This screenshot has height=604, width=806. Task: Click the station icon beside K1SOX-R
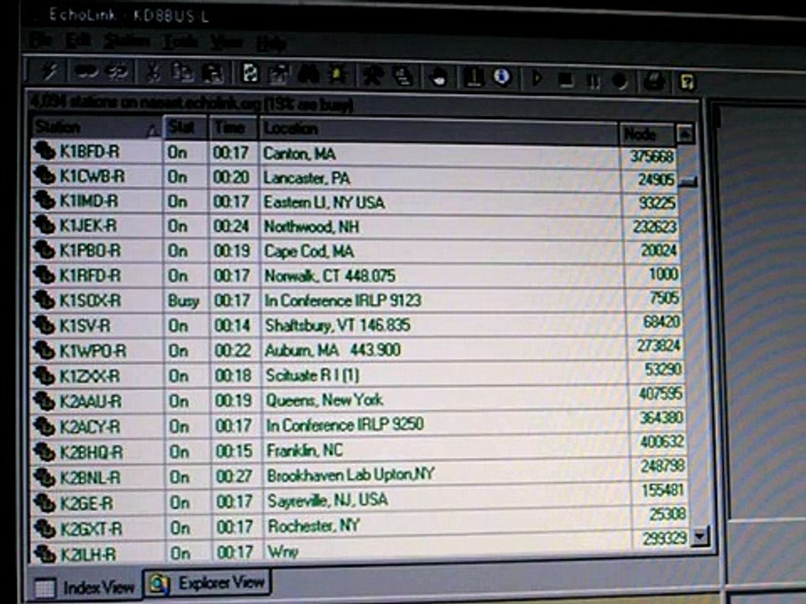44,299
